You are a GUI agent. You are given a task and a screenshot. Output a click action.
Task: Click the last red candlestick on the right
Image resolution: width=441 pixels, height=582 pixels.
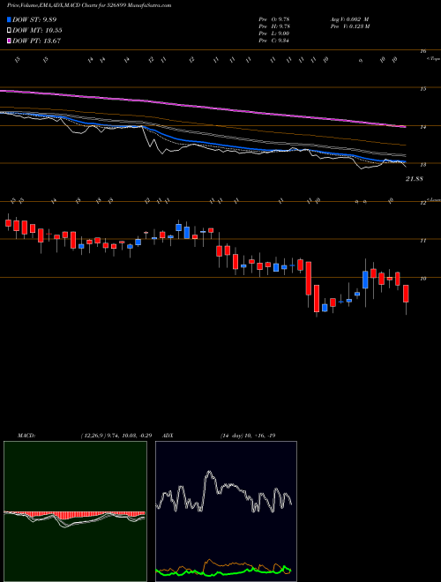(x=406, y=294)
